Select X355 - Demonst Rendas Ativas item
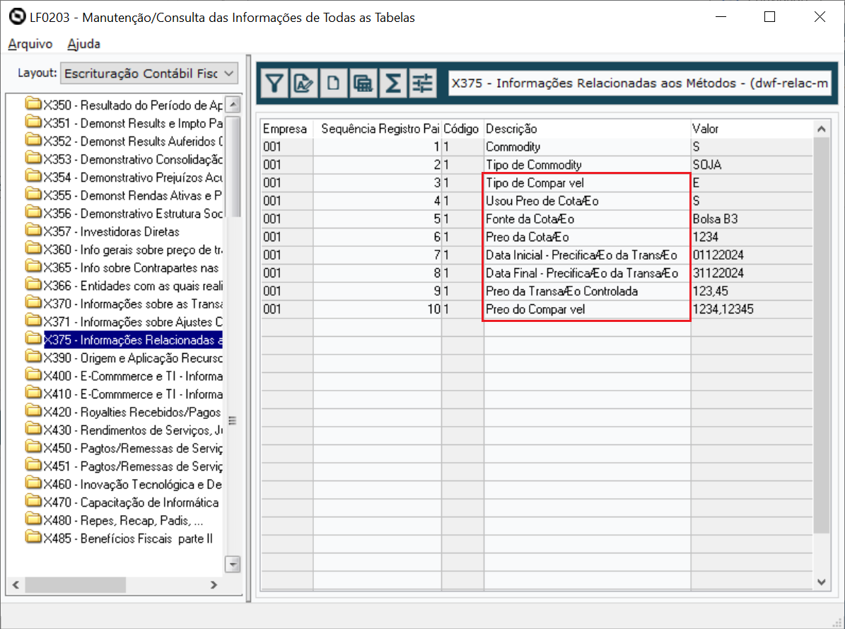Image resolution: width=845 pixels, height=629 pixels. coord(132,195)
